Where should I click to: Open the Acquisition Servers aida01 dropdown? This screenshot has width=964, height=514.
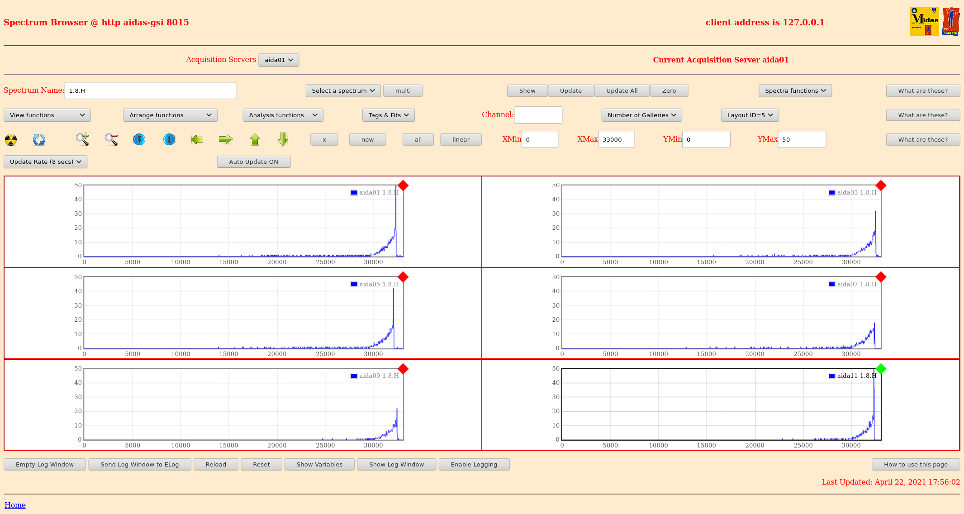[x=279, y=60]
